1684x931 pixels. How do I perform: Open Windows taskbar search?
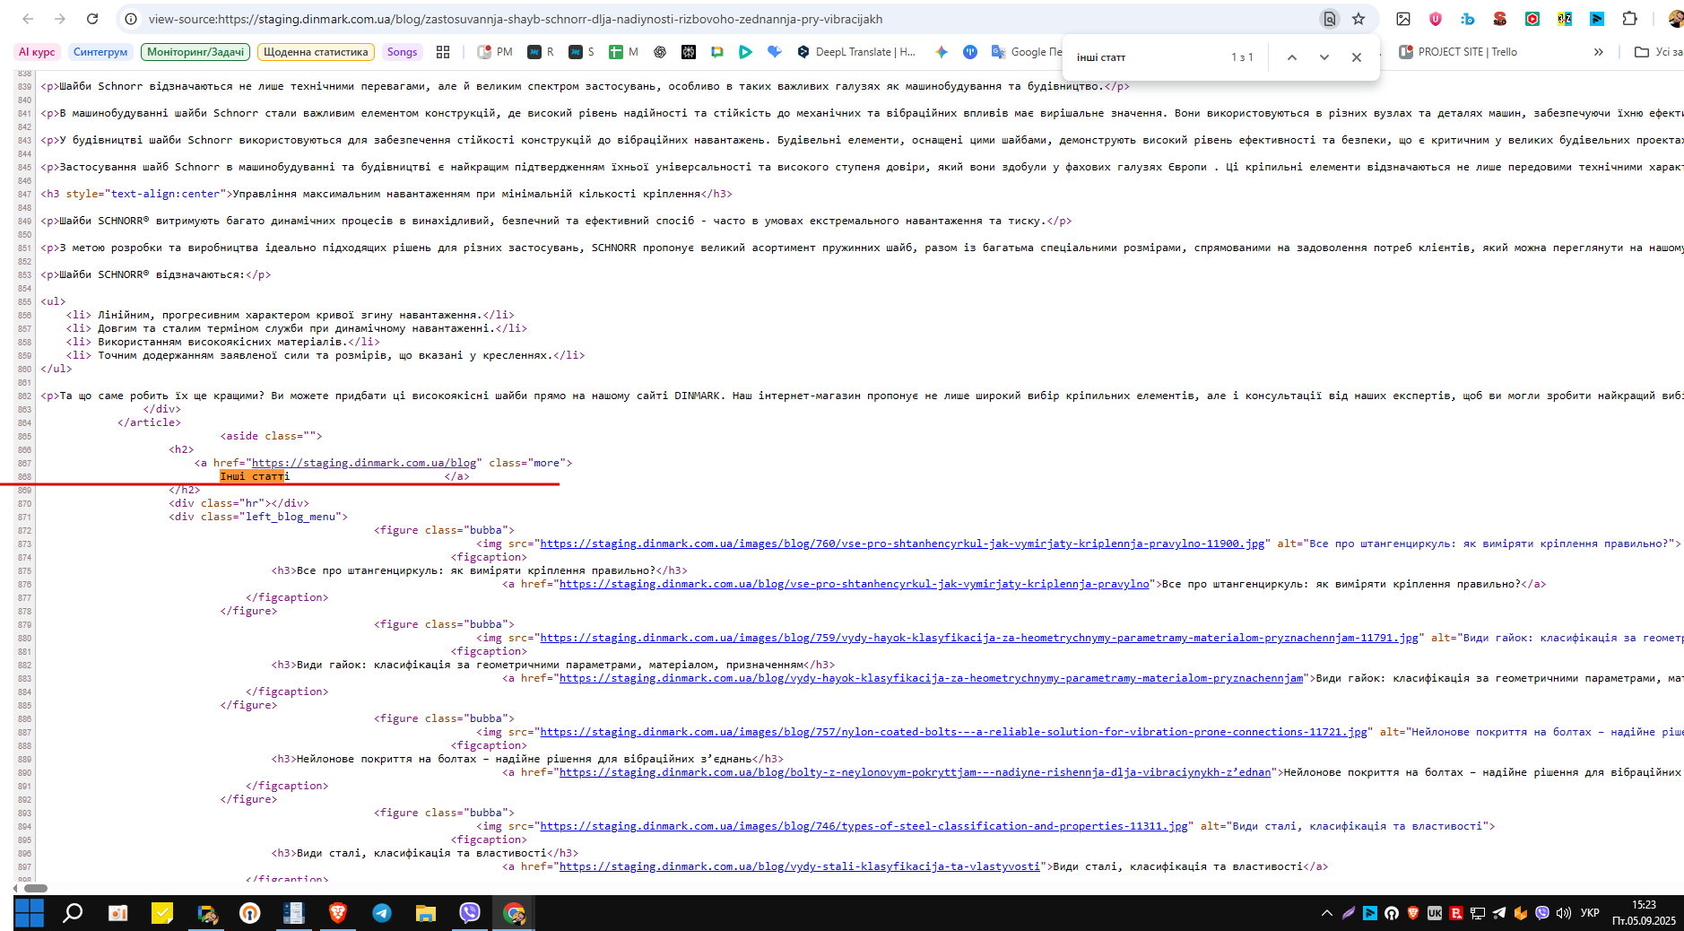point(73,913)
